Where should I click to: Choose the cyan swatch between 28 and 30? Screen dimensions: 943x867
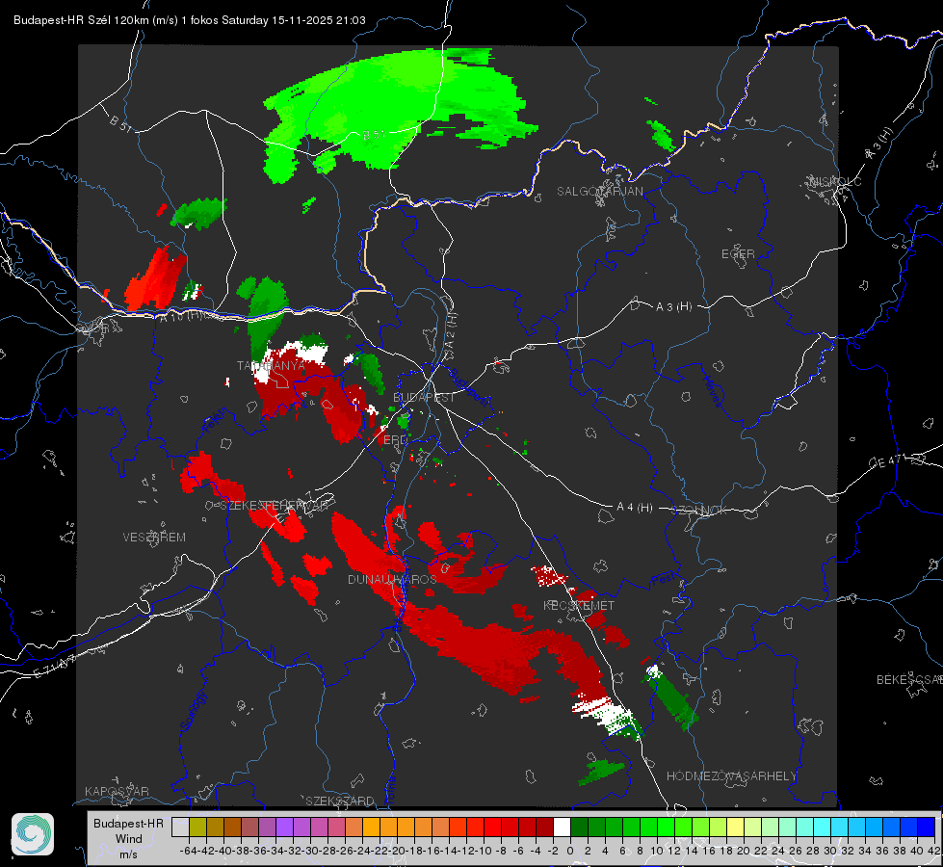point(823,827)
